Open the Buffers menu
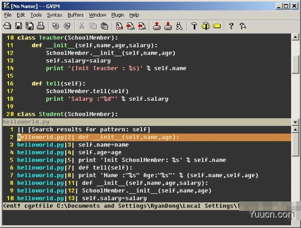The height and width of the screenshot is (228, 301). tap(76, 15)
